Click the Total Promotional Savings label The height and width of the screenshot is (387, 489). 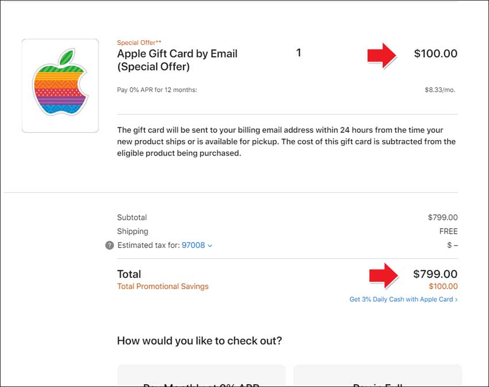point(163,287)
